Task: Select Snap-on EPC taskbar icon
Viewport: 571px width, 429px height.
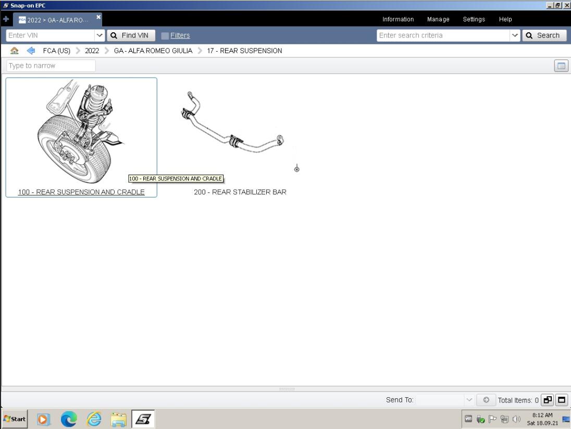Action: click(x=143, y=419)
